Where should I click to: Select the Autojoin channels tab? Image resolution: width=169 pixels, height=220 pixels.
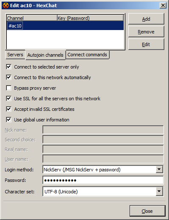pyautogui.click(x=45, y=55)
